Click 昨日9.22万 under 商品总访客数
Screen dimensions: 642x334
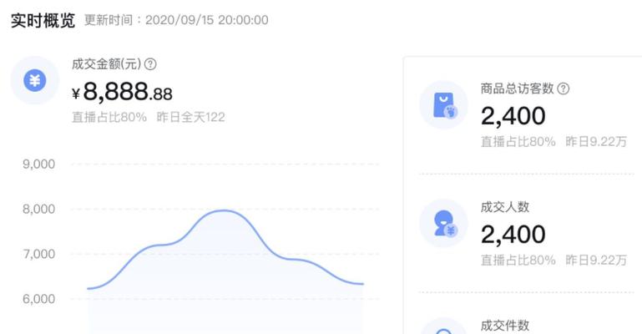pos(596,142)
